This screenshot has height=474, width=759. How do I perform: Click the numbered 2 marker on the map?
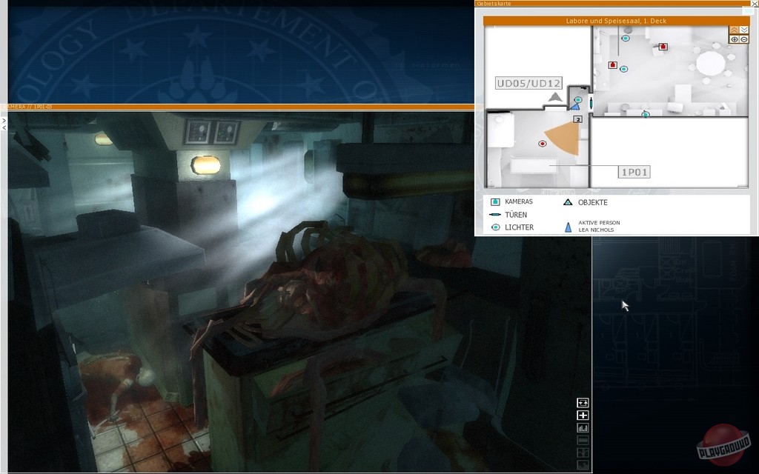tap(577, 118)
